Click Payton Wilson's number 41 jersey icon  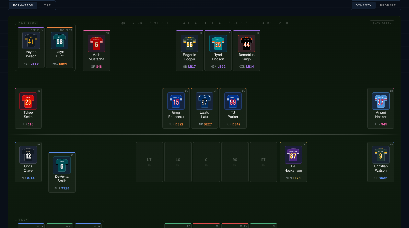[x=31, y=40]
